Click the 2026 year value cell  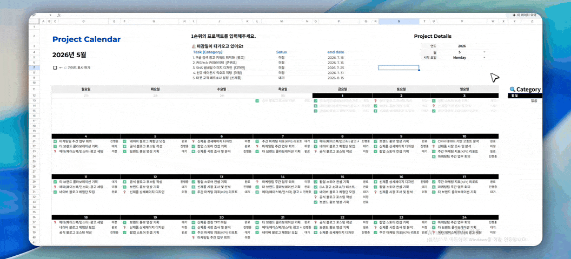[462, 46]
